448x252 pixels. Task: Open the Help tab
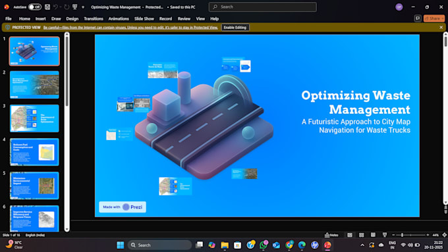215,18
